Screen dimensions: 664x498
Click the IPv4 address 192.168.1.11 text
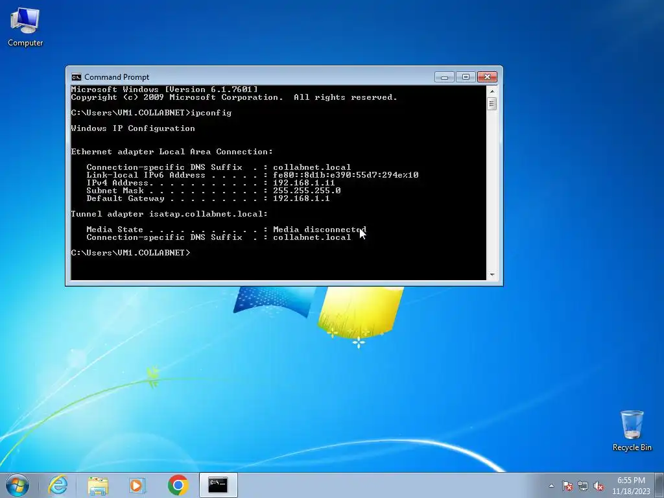(304, 183)
